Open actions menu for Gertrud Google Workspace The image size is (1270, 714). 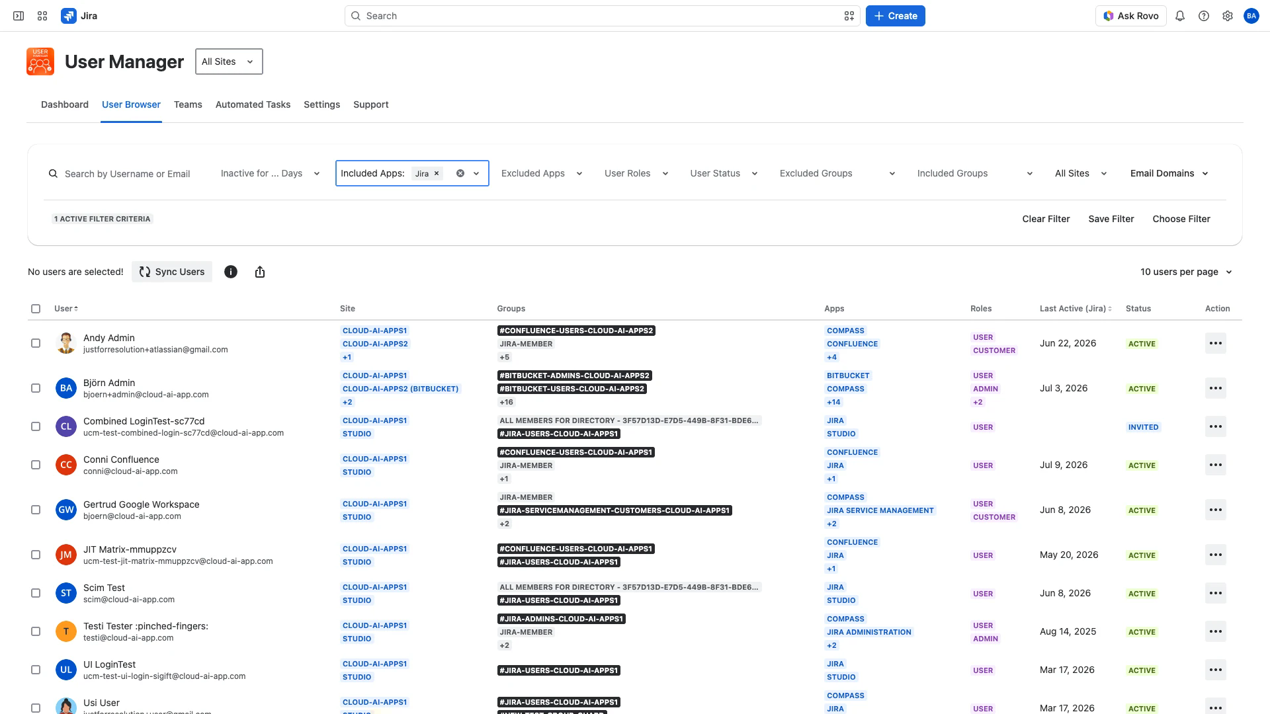click(x=1216, y=510)
